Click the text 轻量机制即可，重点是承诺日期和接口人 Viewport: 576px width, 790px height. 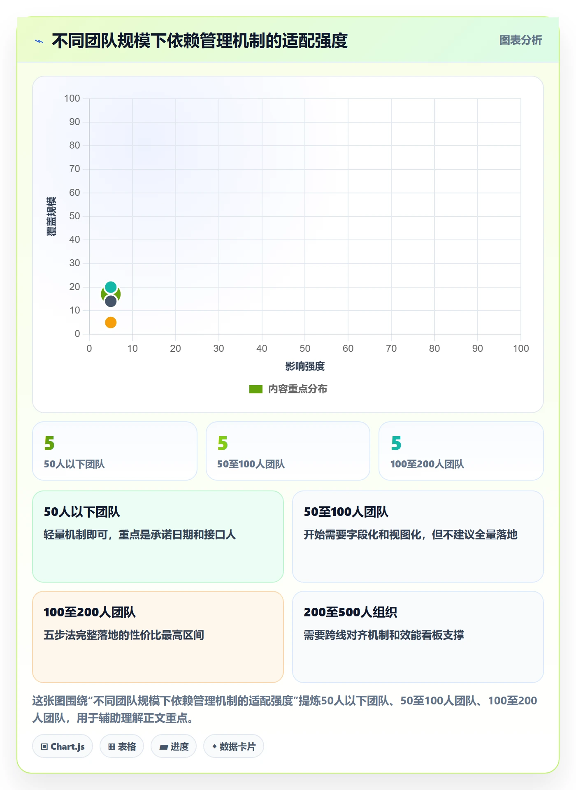pyautogui.click(x=140, y=534)
